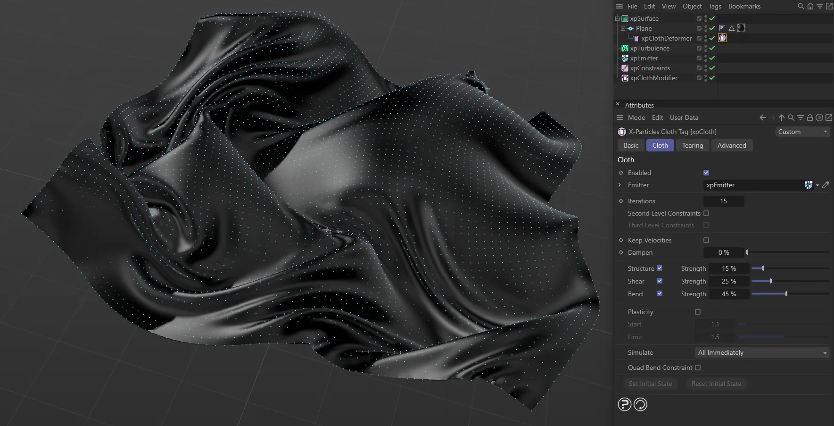Select the xpTurbulence object icon
The width and height of the screenshot is (834, 426).
tap(625, 48)
